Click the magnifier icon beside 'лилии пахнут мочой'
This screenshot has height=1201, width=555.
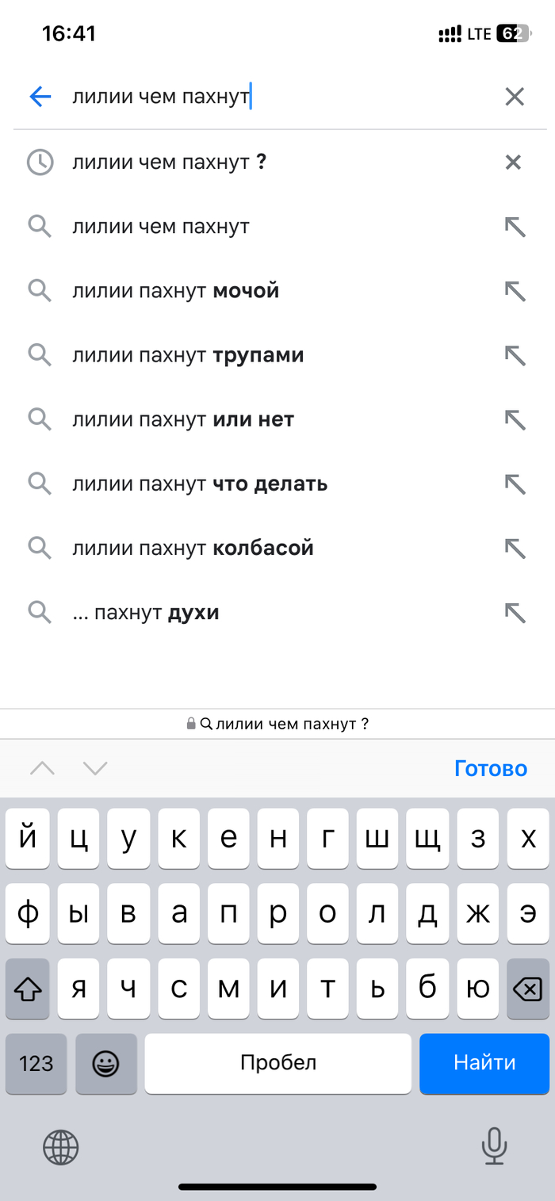[40, 290]
